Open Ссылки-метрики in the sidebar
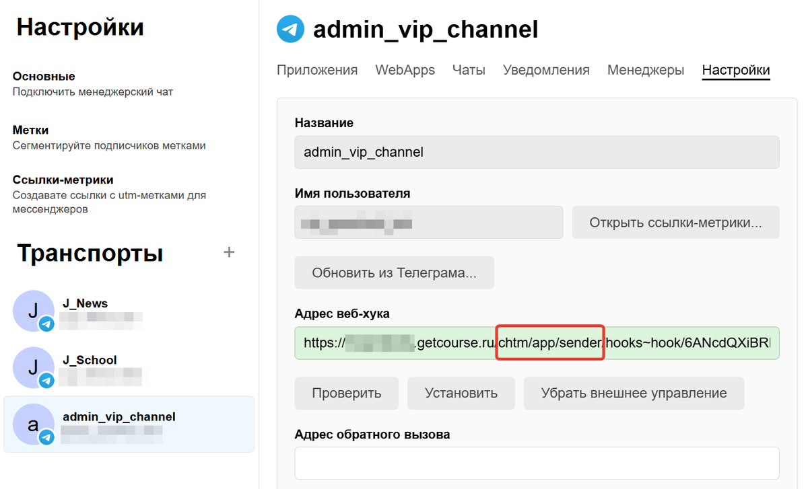The height and width of the screenshot is (489, 808). pyautogui.click(x=63, y=180)
